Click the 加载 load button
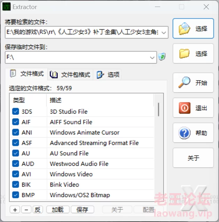 click(x=58, y=209)
